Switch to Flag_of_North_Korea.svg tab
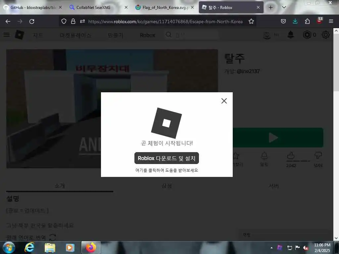Image resolution: width=339 pixels, height=254 pixels. pos(165,7)
